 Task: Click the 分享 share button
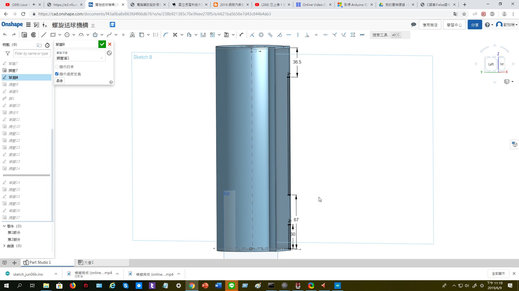[x=475, y=25]
